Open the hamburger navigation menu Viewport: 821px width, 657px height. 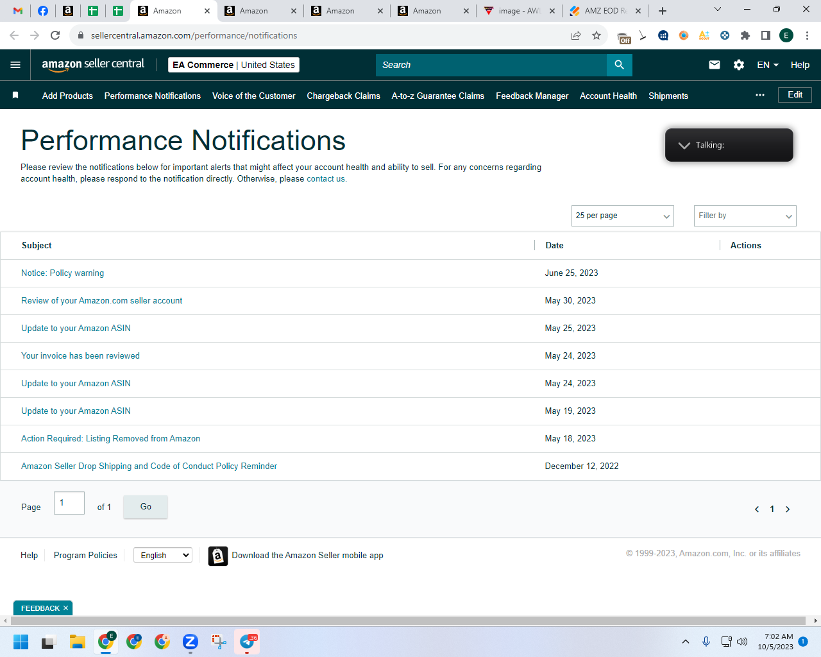pos(15,65)
